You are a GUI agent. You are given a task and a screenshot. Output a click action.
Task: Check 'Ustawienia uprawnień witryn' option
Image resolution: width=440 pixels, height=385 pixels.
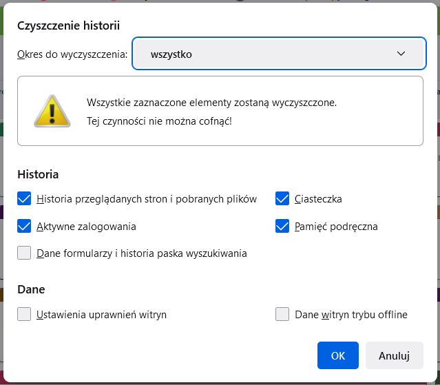[x=25, y=315]
